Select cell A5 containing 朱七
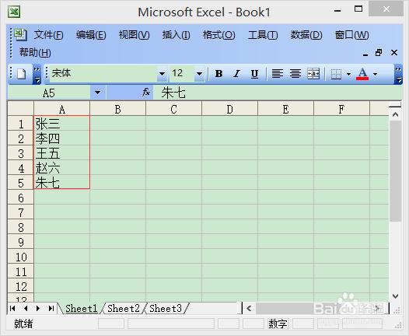 pos(62,182)
